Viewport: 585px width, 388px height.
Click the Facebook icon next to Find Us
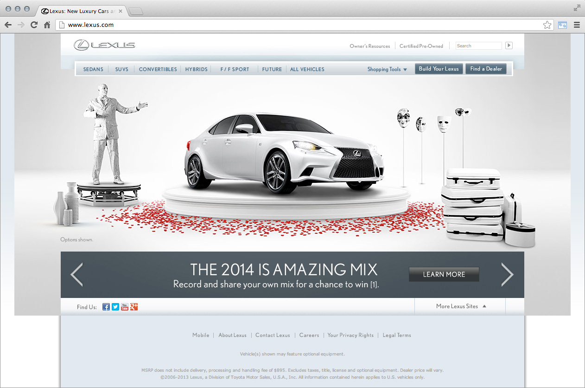point(106,307)
